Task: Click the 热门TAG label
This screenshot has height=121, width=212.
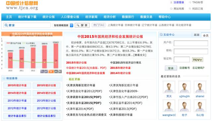Action: (x=99, y=25)
